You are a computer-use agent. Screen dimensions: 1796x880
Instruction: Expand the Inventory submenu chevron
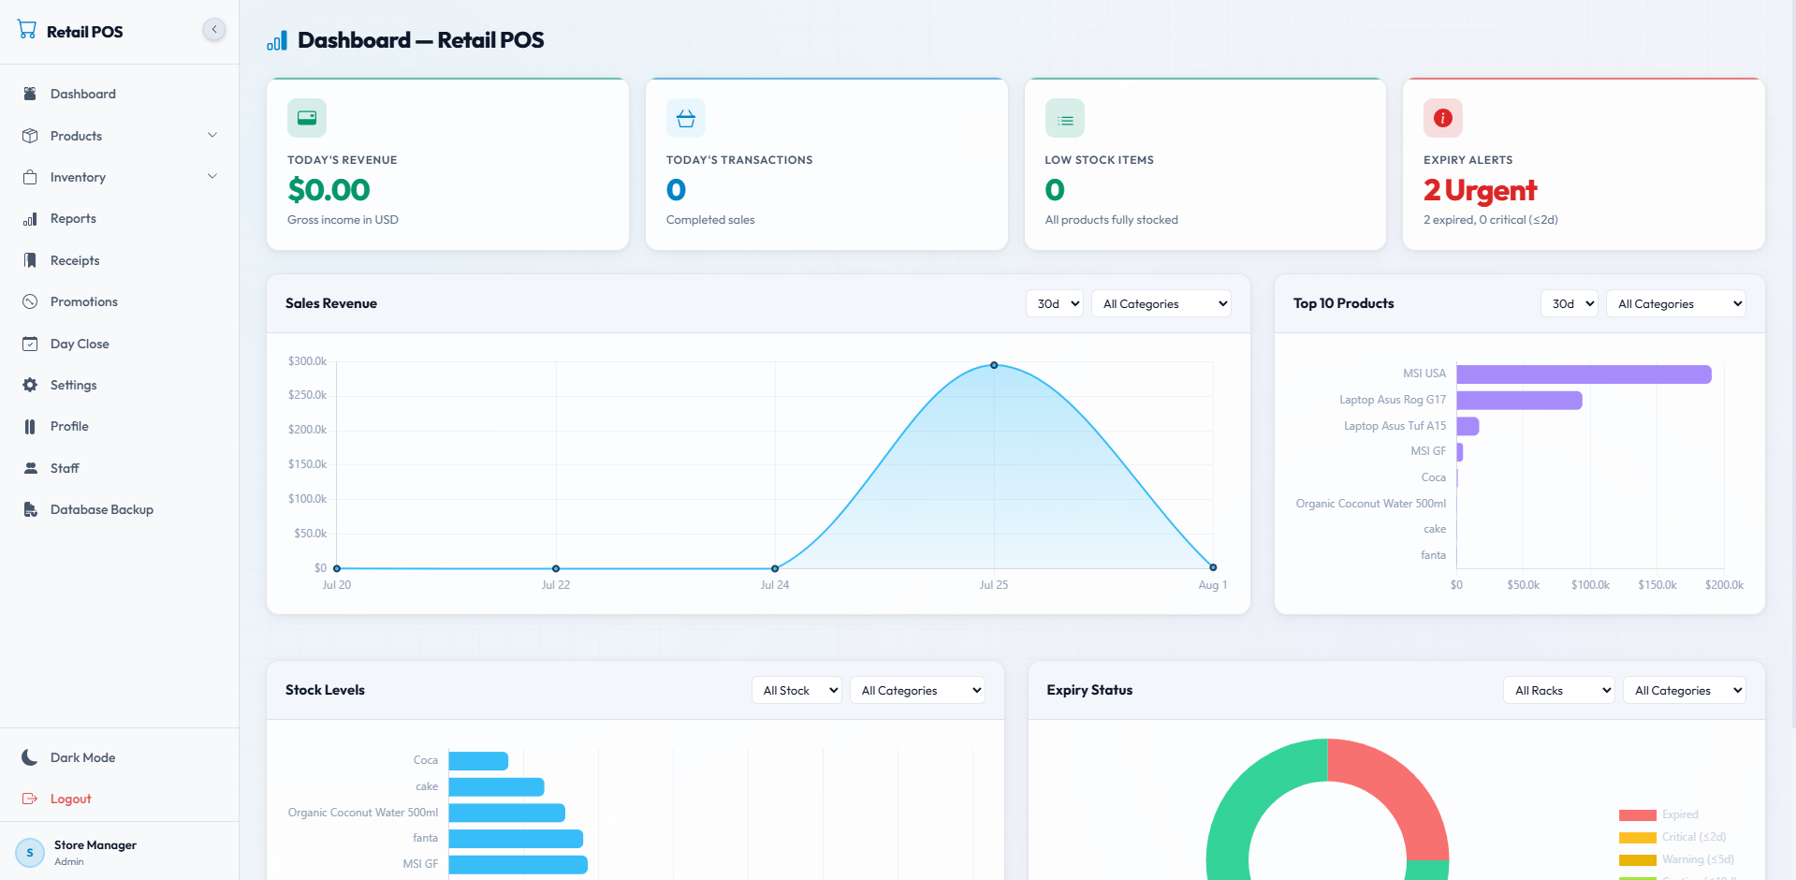click(212, 177)
